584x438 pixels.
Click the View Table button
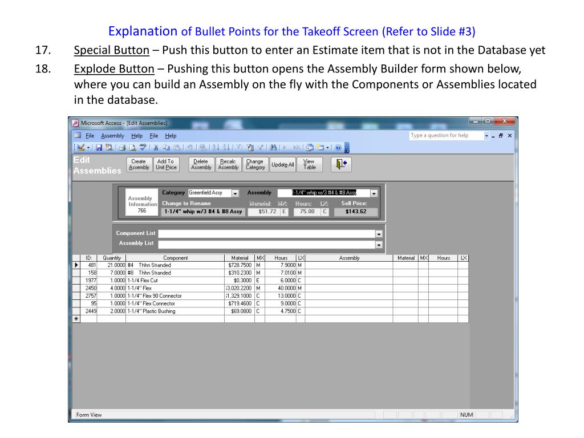[309, 164]
